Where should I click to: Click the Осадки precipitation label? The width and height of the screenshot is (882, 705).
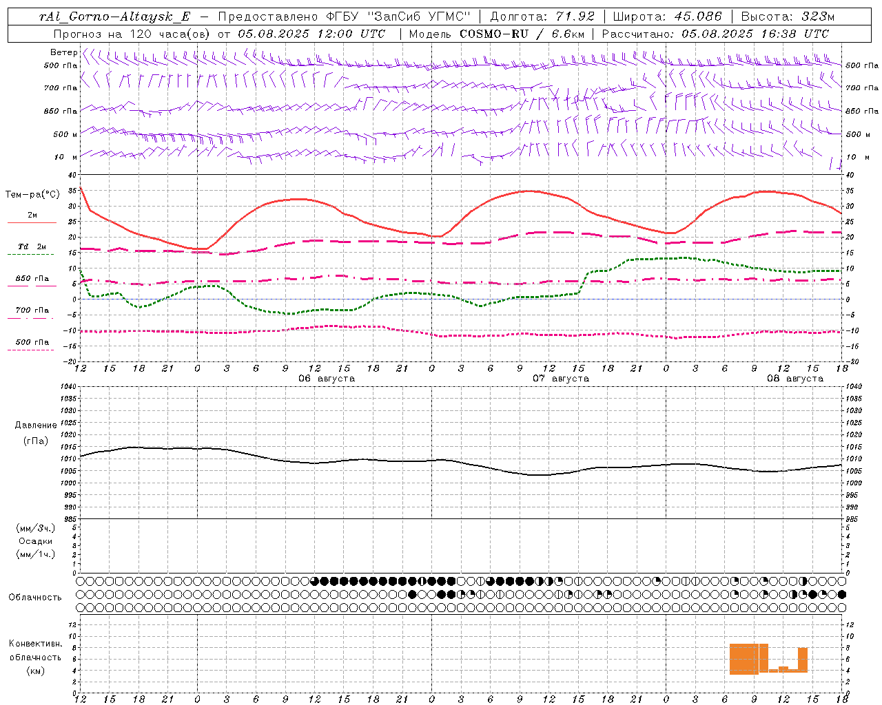36,541
